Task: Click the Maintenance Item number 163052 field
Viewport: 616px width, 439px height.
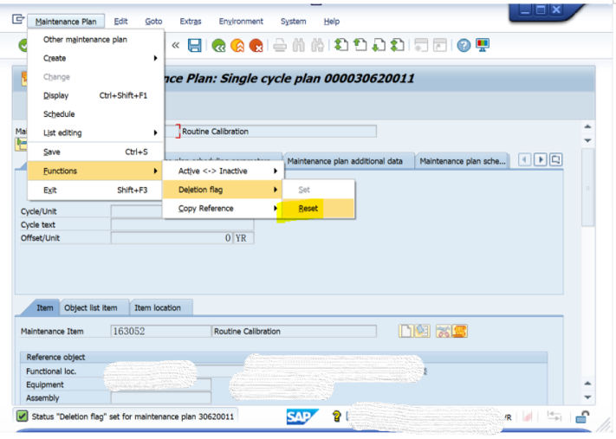Action: click(161, 332)
